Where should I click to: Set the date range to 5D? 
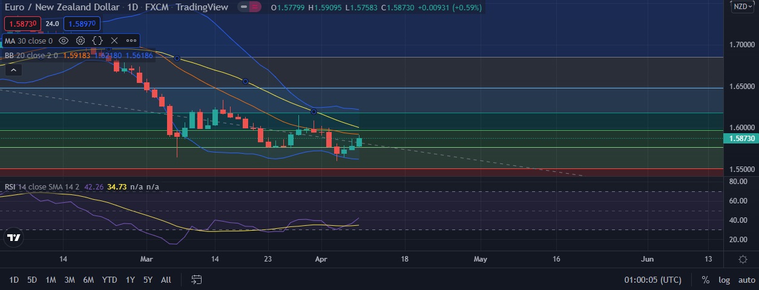coord(32,280)
